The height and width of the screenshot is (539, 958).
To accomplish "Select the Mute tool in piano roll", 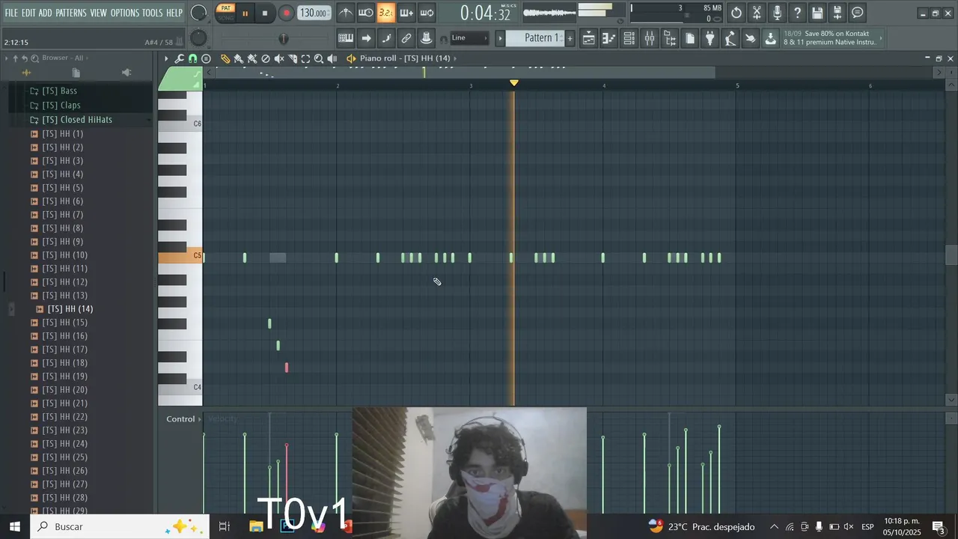I will (x=279, y=58).
